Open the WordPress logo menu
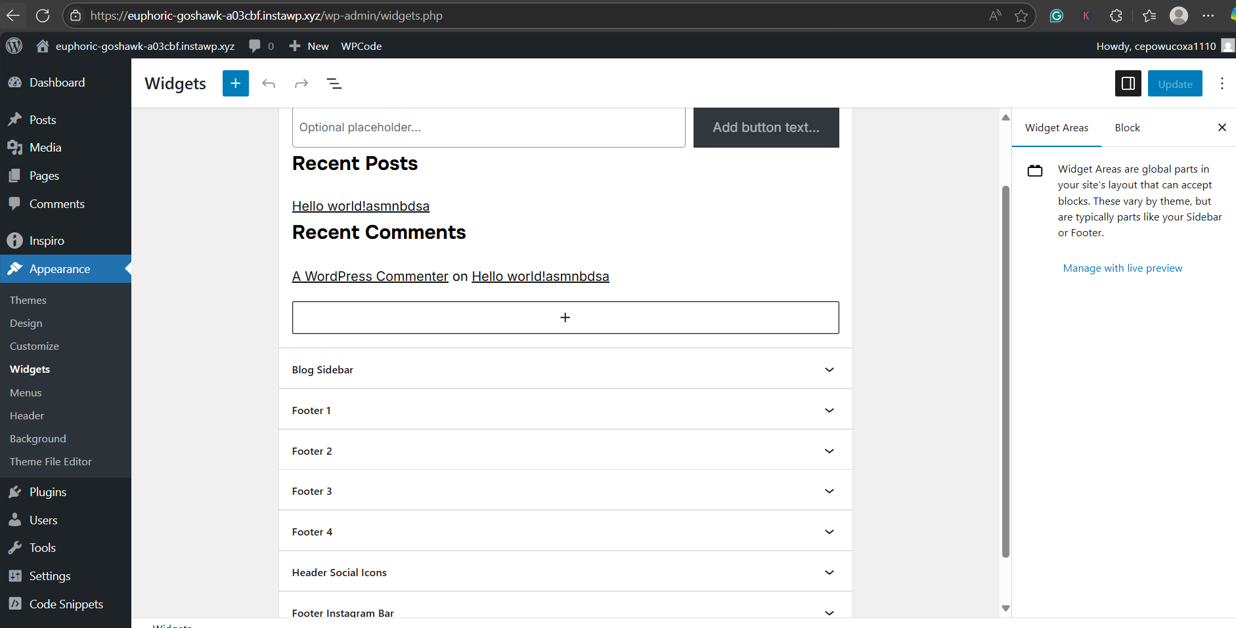The width and height of the screenshot is (1236, 628). click(14, 46)
